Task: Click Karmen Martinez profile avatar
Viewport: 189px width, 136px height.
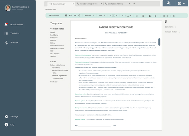Action: pos(8,8)
